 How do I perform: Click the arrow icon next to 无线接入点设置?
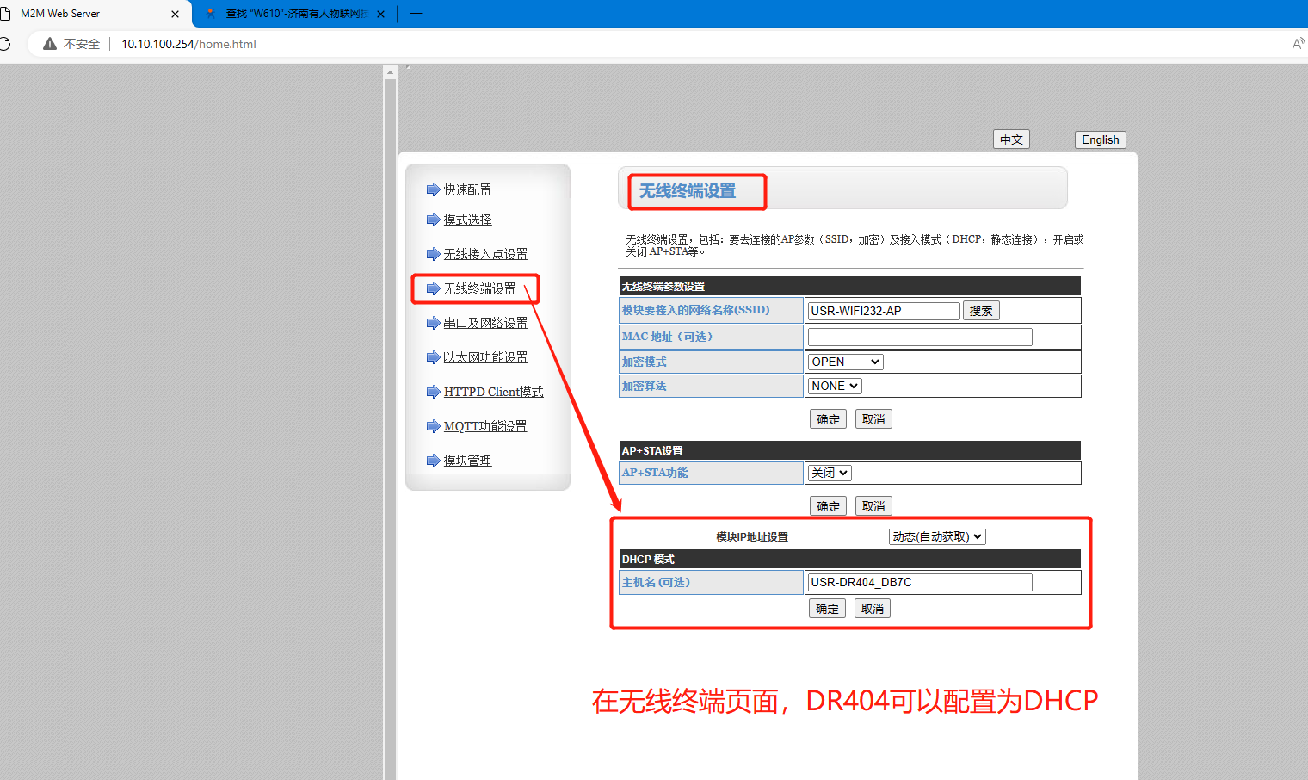(433, 254)
